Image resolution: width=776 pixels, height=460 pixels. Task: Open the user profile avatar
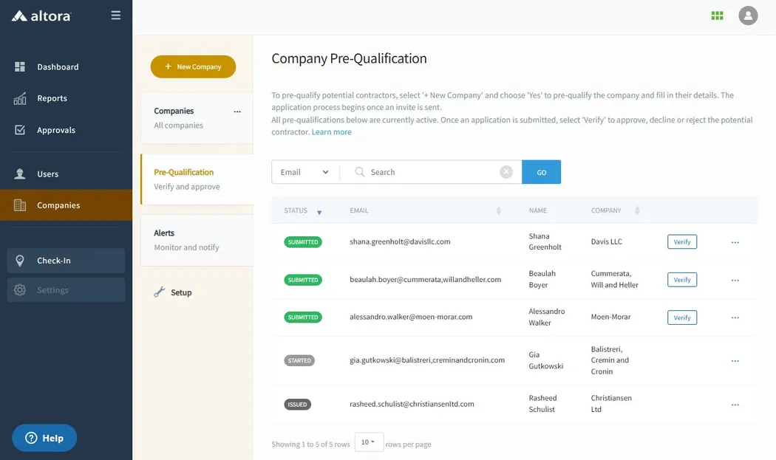tap(748, 16)
